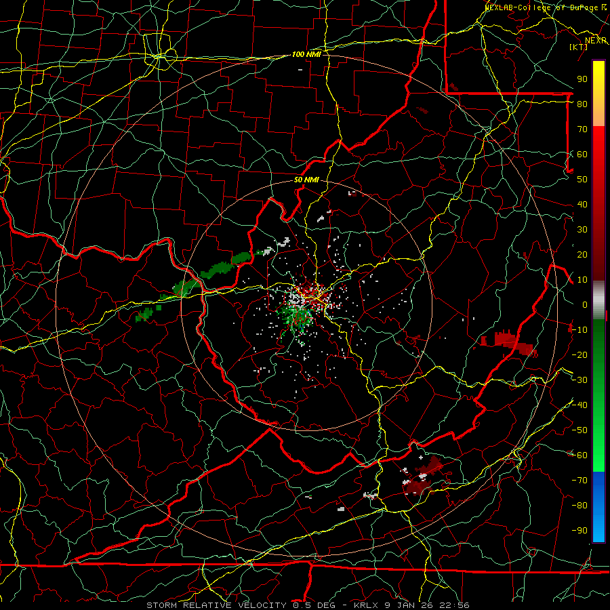The image size is (610, 610).
Task: Click the -60 value on velocity scale
Action: (579, 455)
